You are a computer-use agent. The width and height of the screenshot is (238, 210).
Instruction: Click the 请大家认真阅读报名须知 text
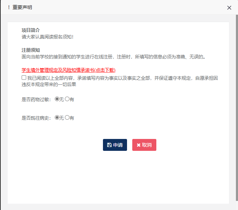tap(47, 37)
